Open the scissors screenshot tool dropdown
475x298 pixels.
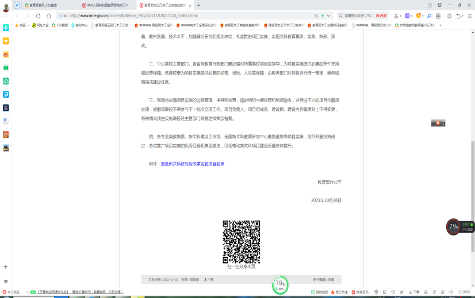[401, 16]
